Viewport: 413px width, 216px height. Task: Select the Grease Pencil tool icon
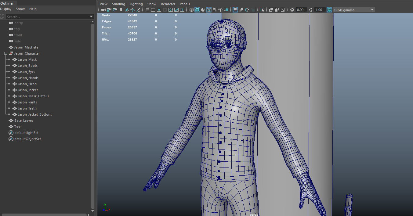(138, 10)
